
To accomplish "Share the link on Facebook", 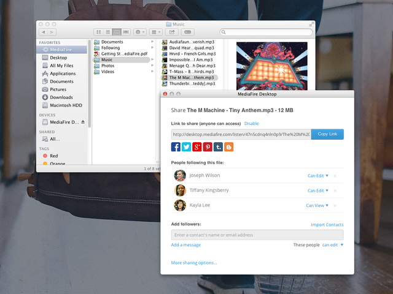I will coord(176,147).
